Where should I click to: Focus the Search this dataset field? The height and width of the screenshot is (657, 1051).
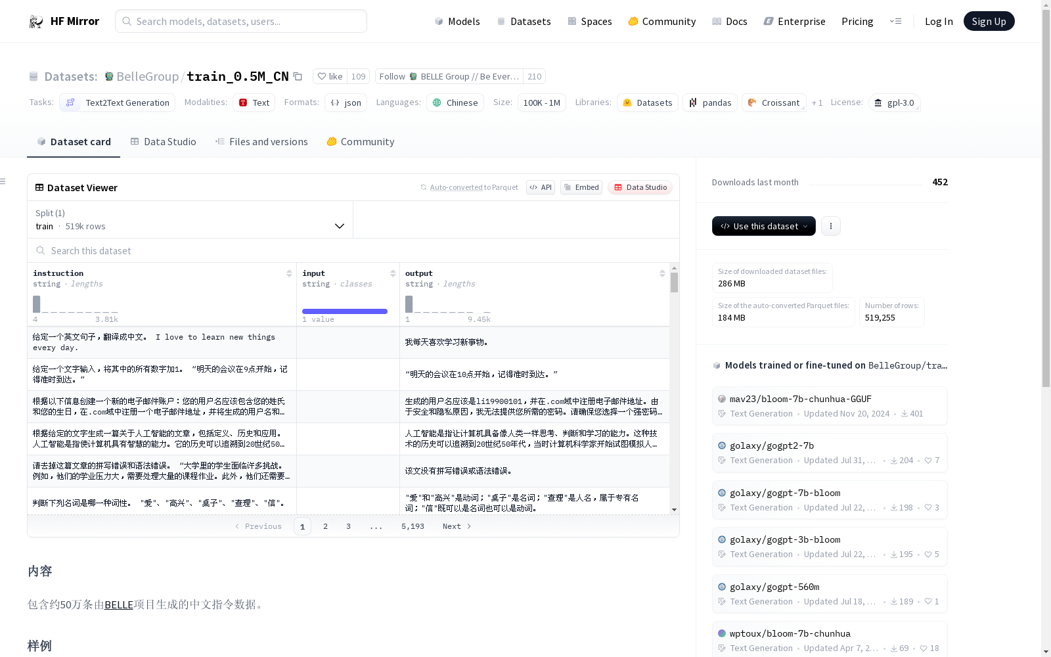[353, 250]
